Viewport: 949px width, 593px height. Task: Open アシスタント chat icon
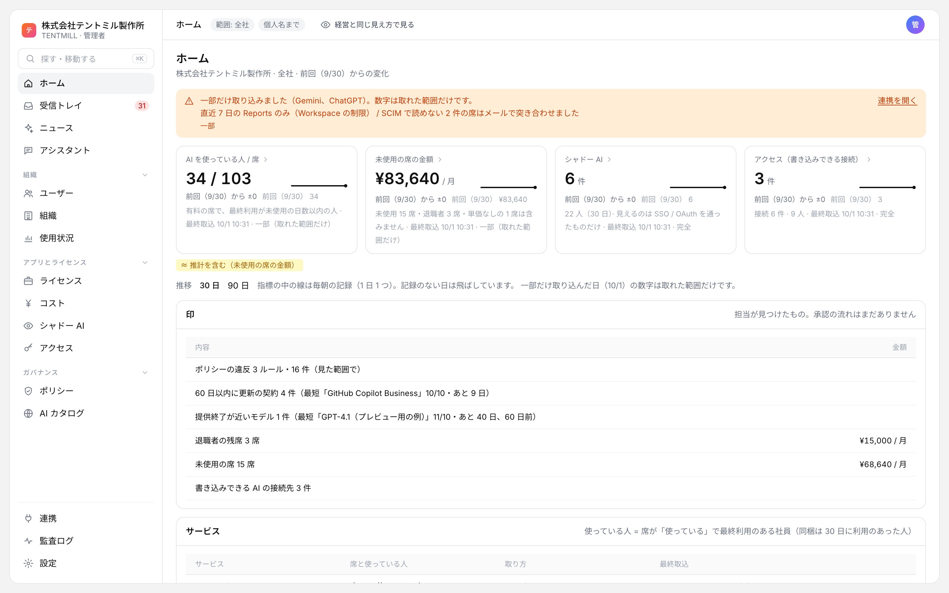click(x=28, y=150)
